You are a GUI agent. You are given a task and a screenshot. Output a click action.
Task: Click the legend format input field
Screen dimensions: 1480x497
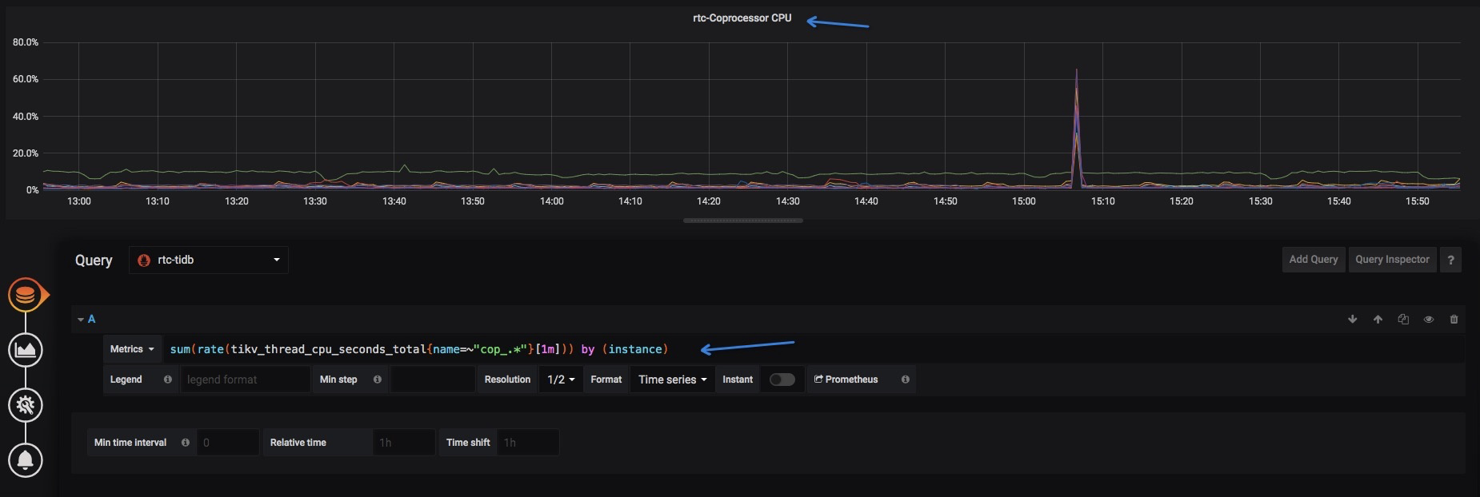245,380
